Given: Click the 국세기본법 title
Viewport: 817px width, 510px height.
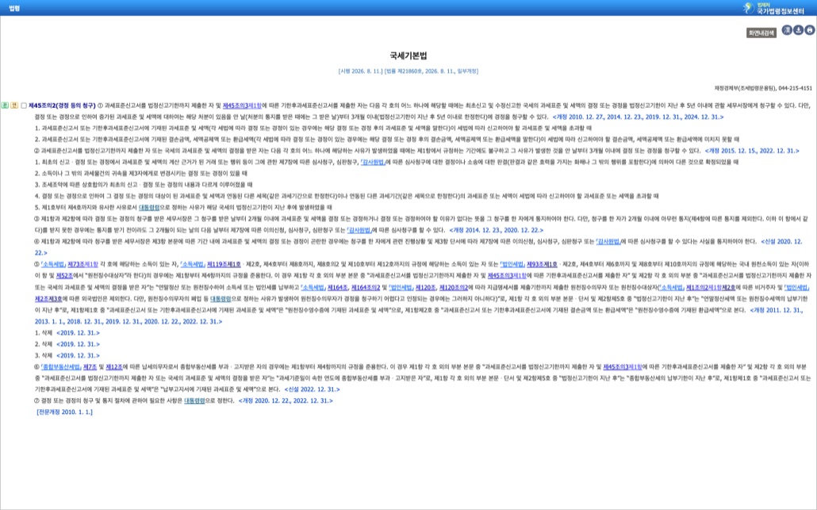Looking at the screenshot, I should 408,56.
